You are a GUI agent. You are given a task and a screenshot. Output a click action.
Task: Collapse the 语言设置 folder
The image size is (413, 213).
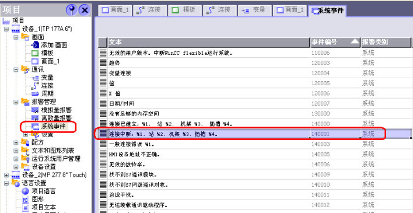coord(6,183)
